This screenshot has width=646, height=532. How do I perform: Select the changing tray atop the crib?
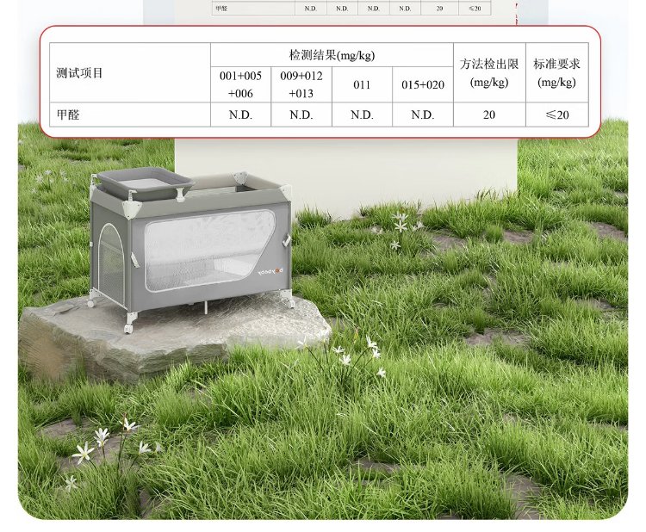point(144,180)
